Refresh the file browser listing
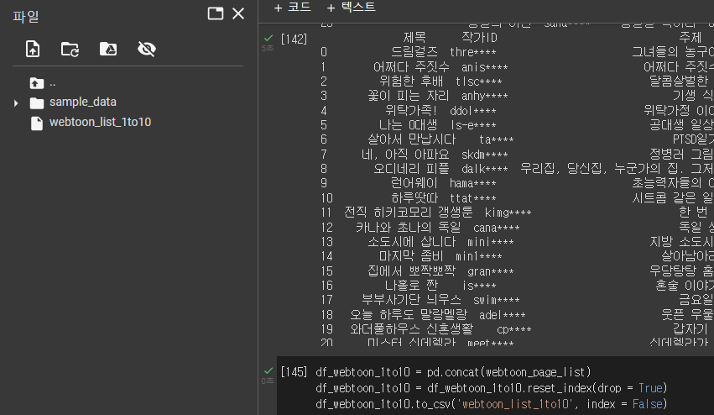The height and width of the screenshot is (415, 714). point(70,49)
